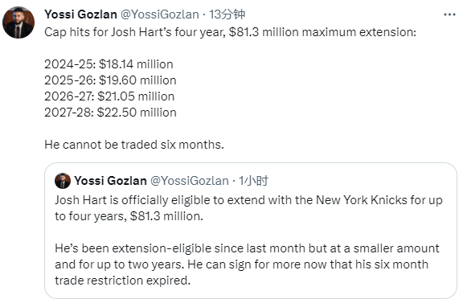Screen dimensions: 463x299
Task: Click 'He cannot be traded six months.' text
Action: (x=134, y=145)
